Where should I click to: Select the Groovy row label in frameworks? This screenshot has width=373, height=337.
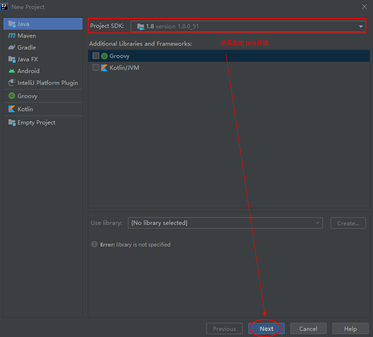119,56
